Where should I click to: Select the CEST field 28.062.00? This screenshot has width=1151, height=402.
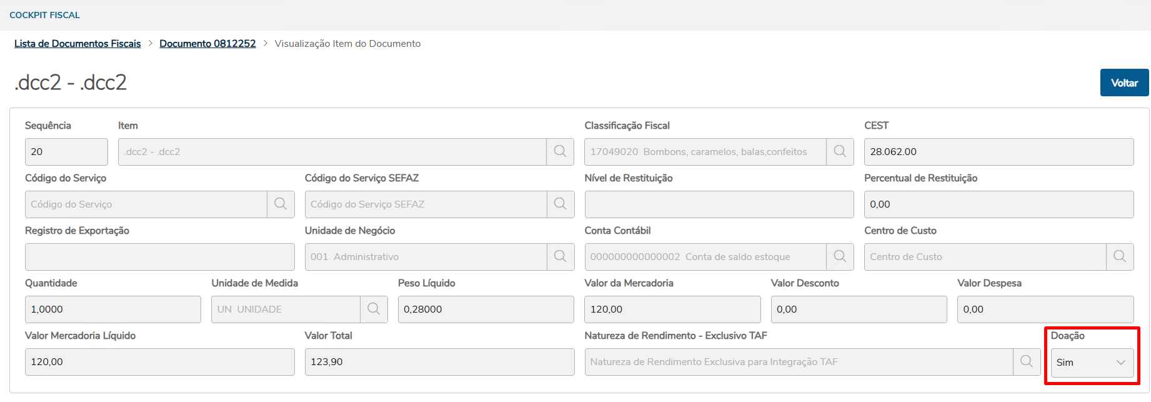(998, 152)
